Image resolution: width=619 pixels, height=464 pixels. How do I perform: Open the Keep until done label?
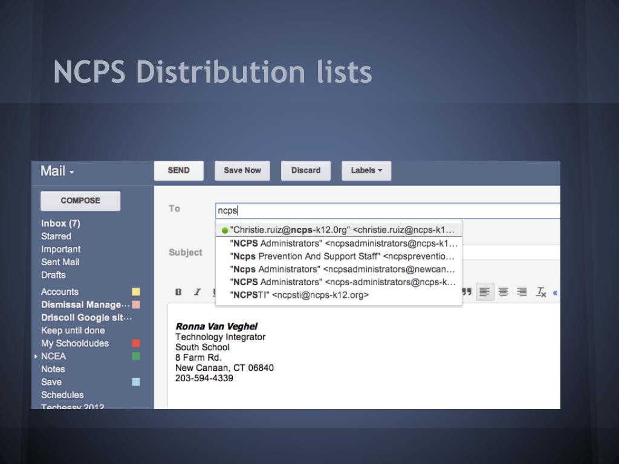click(x=73, y=330)
